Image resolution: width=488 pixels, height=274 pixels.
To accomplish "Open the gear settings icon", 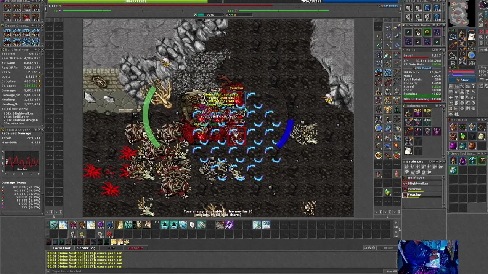I will pos(481,86).
